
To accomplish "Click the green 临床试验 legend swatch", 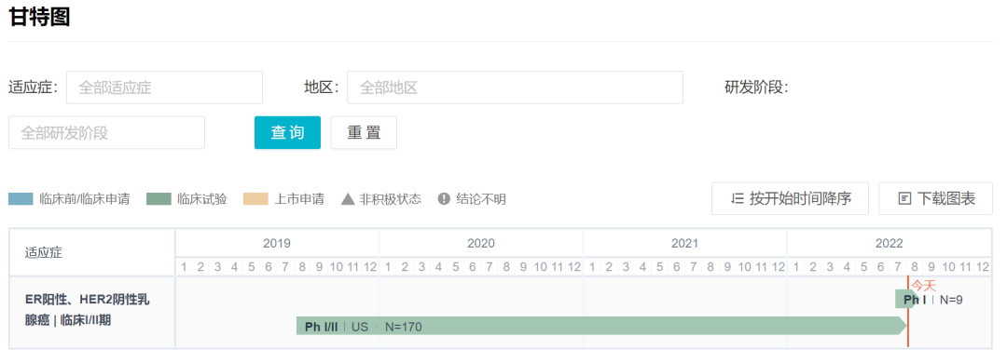I will pos(159,199).
